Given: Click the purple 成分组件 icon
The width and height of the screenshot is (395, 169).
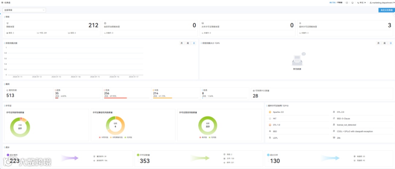Looking at the screenshot, I should pyautogui.click(x=8, y=155).
